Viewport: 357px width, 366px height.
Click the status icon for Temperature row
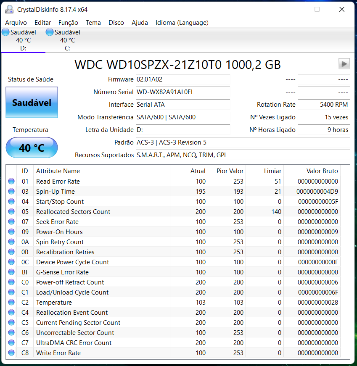(x=11, y=302)
